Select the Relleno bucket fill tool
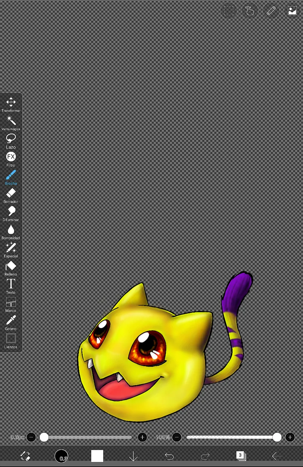303x467 pixels. pyautogui.click(x=11, y=269)
